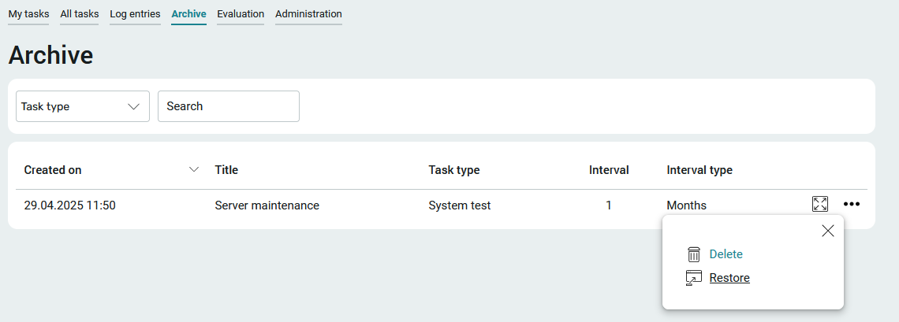Open the All tasks tab
This screenshot has height=322, width=899.
(79, 14)
